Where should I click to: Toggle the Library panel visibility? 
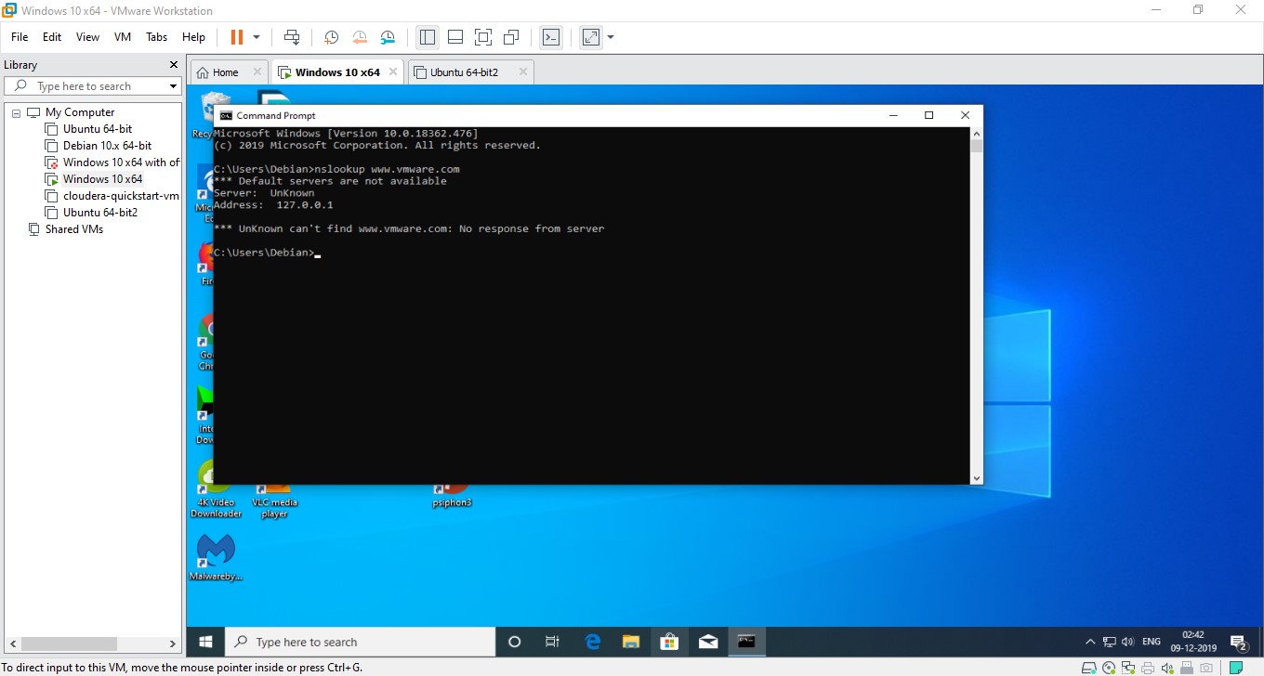[x=427, y=37]
